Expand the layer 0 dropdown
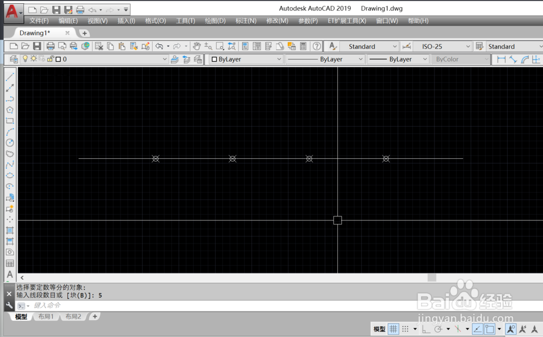The image size is (543, 337). point(165,59)
